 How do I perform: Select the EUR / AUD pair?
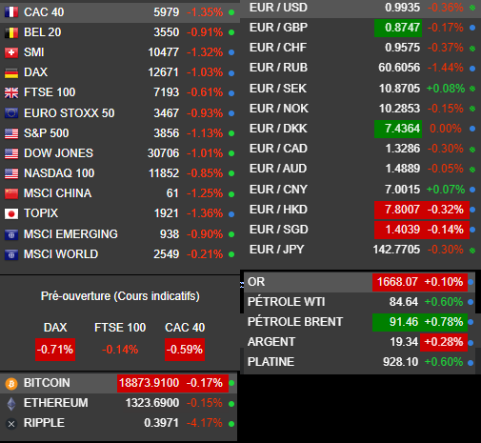tap(278, 169)
